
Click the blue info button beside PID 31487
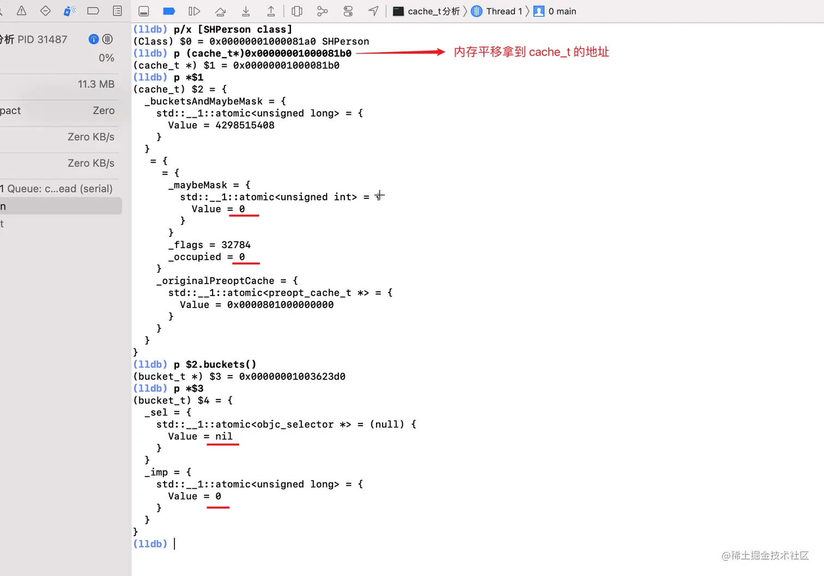point(94,39)
